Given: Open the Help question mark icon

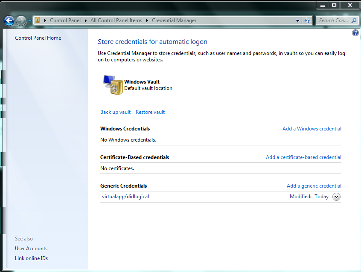Looking at the screenshot, I should 355,32.
